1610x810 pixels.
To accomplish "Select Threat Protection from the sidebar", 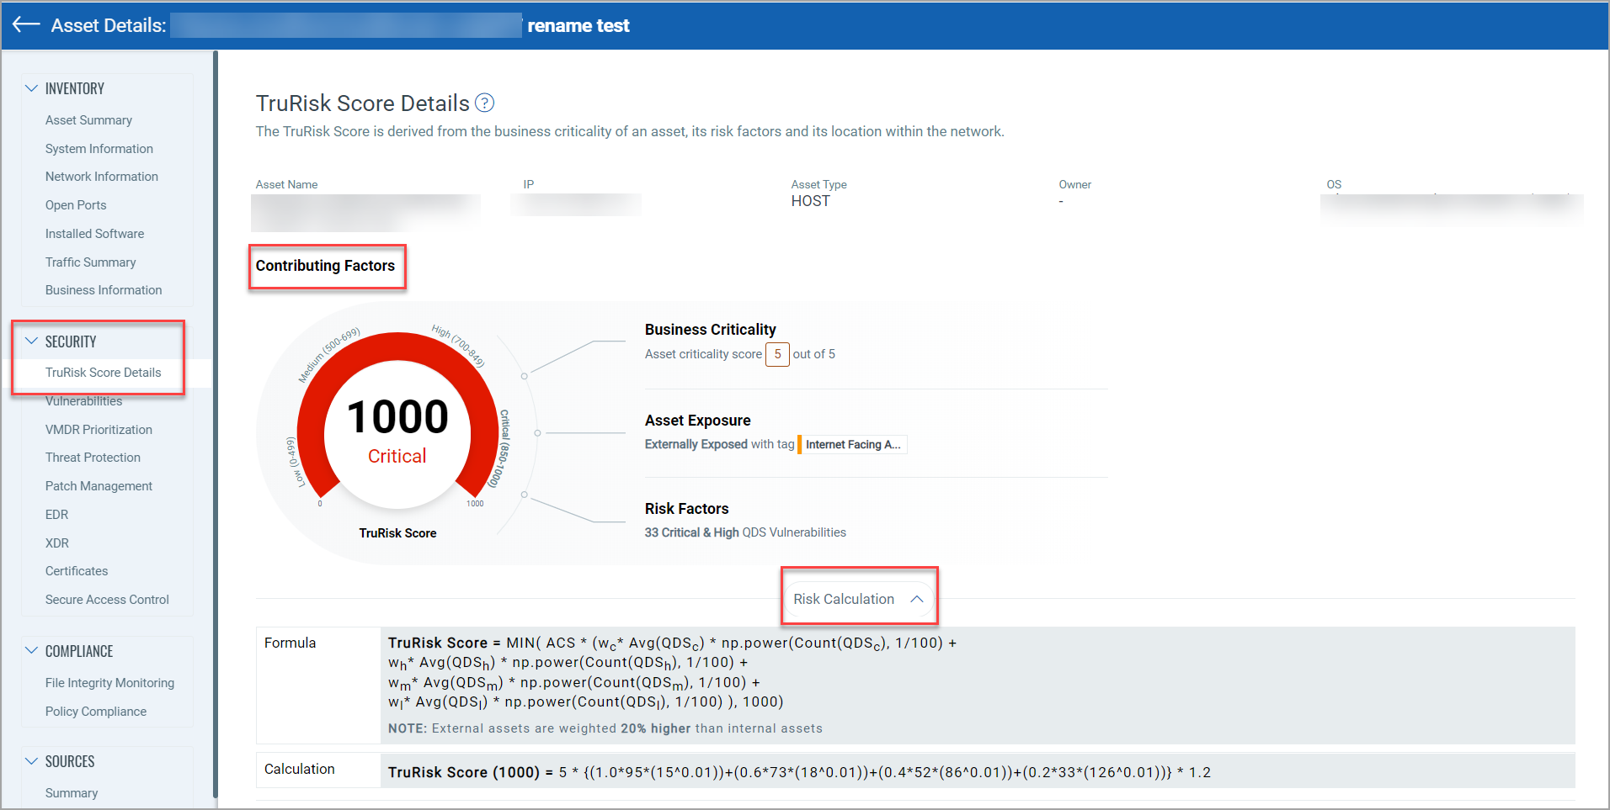I will (x=93, y=457).
